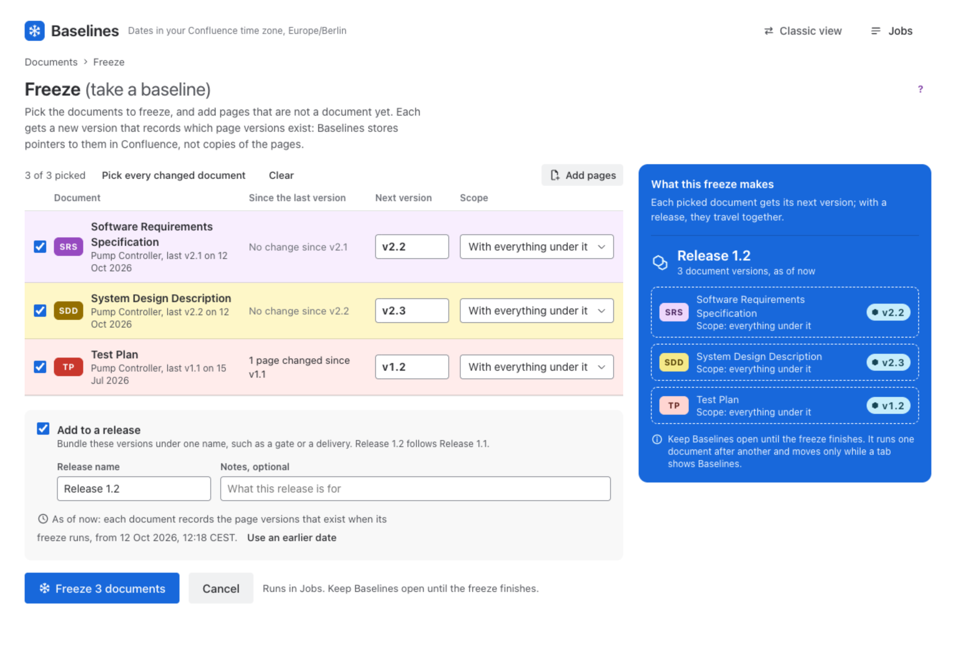Click the Baselines snowflake logo icon
Viewport: 956px width, 659px height.
(35, 31)
